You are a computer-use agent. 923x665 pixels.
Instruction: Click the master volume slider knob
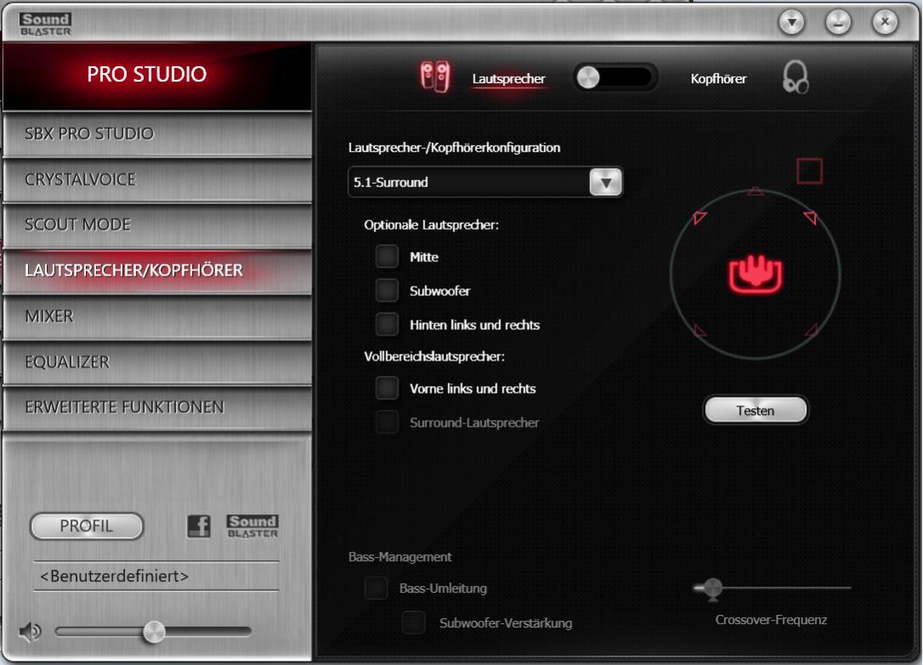[x=154, y=632]
